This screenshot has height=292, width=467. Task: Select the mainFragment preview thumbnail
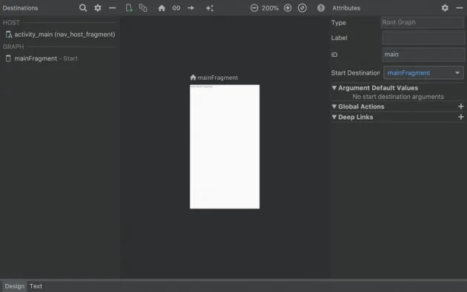tap(225, 147)
